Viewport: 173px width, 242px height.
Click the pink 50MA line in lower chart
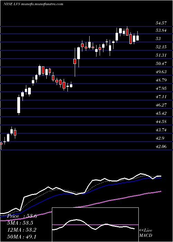click(x=108, y=201)
